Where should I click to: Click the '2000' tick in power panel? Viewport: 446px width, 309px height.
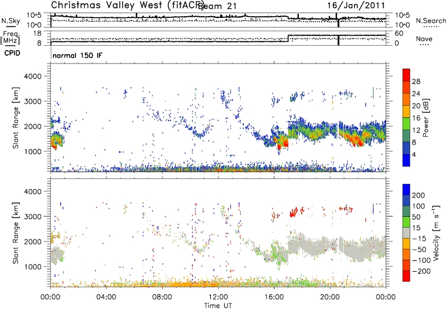pyautogui.click(x=32, y=126)
